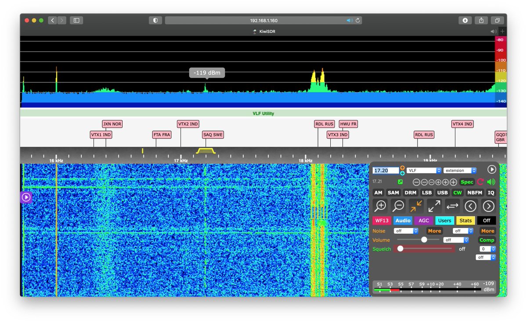Click Safari back navigation arrow
The height and width of the screenshot is (323, 527).
coord(53,20)
